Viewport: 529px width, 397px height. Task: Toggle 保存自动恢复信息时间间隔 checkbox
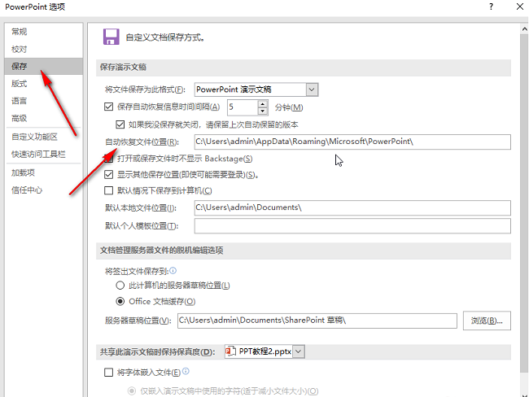108,107
